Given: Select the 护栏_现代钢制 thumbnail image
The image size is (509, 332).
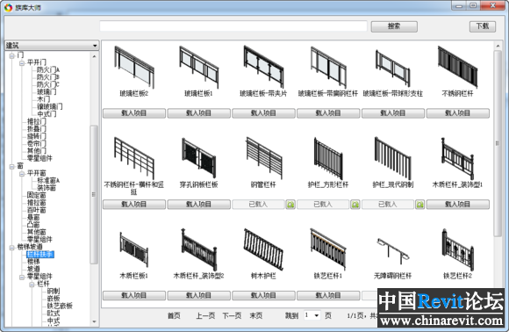Looking at the screenshot, I should 393,158.
